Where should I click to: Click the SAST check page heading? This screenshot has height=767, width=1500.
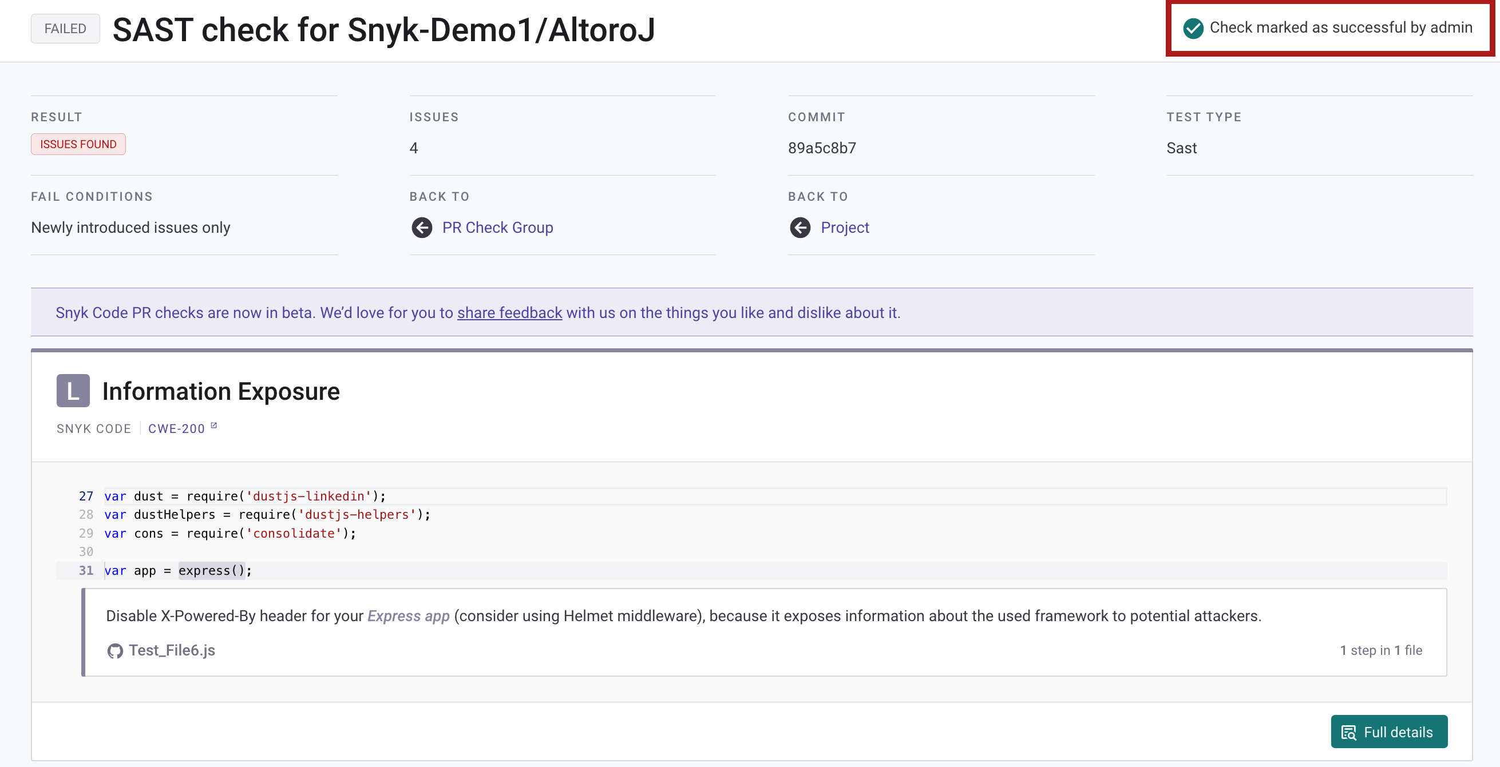coord(384,30)
